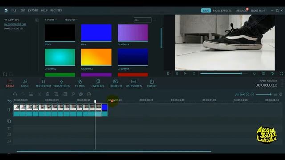285x160 pixels.
Task: Select SAMPLE VIDEO in library sidebar
Action: coord(13,28)
